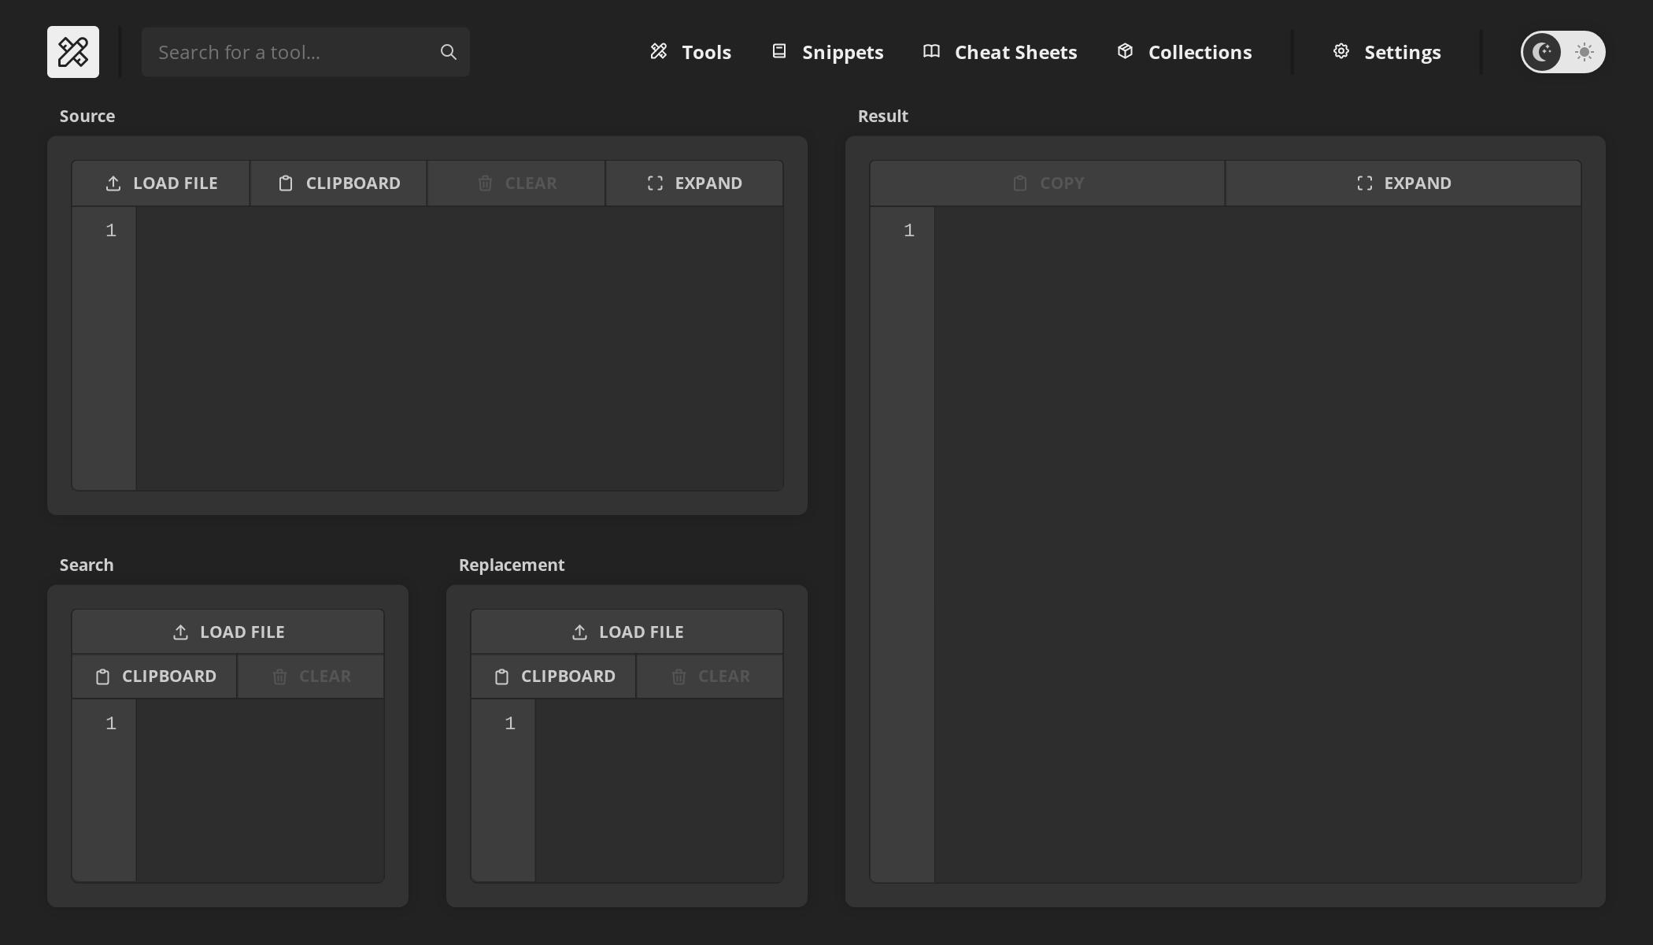Click the Cheat Sheets book icon
The width and height of the screenshot is (1653, 945).
click(930, 51)
